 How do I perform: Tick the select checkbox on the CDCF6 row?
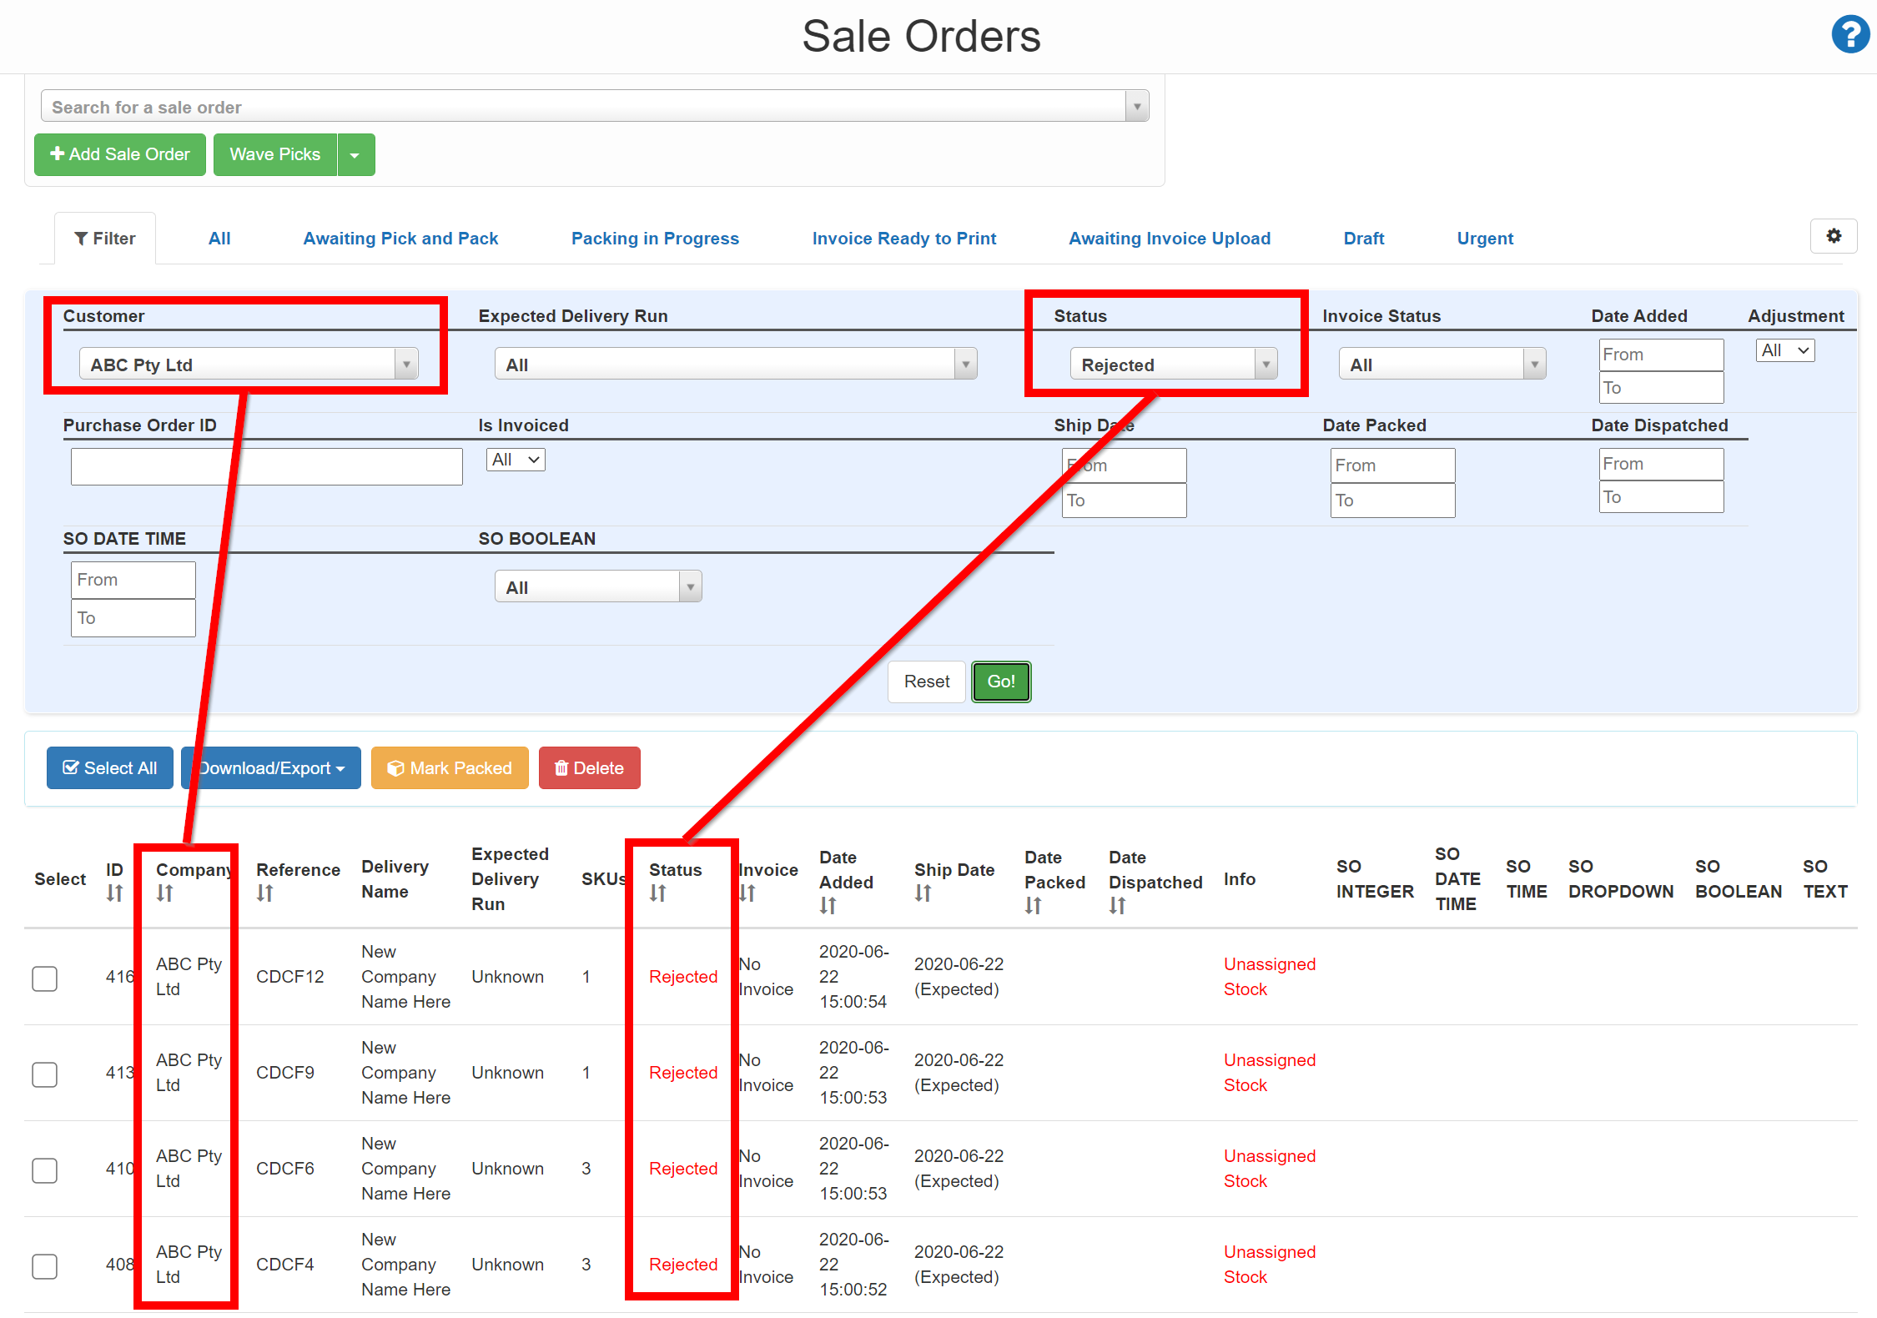coord(44,1170)
